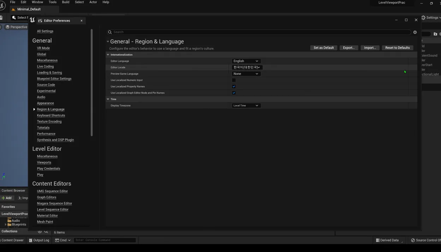
Task: Click the Derived Data icon in the status bar
Action: 378,240
